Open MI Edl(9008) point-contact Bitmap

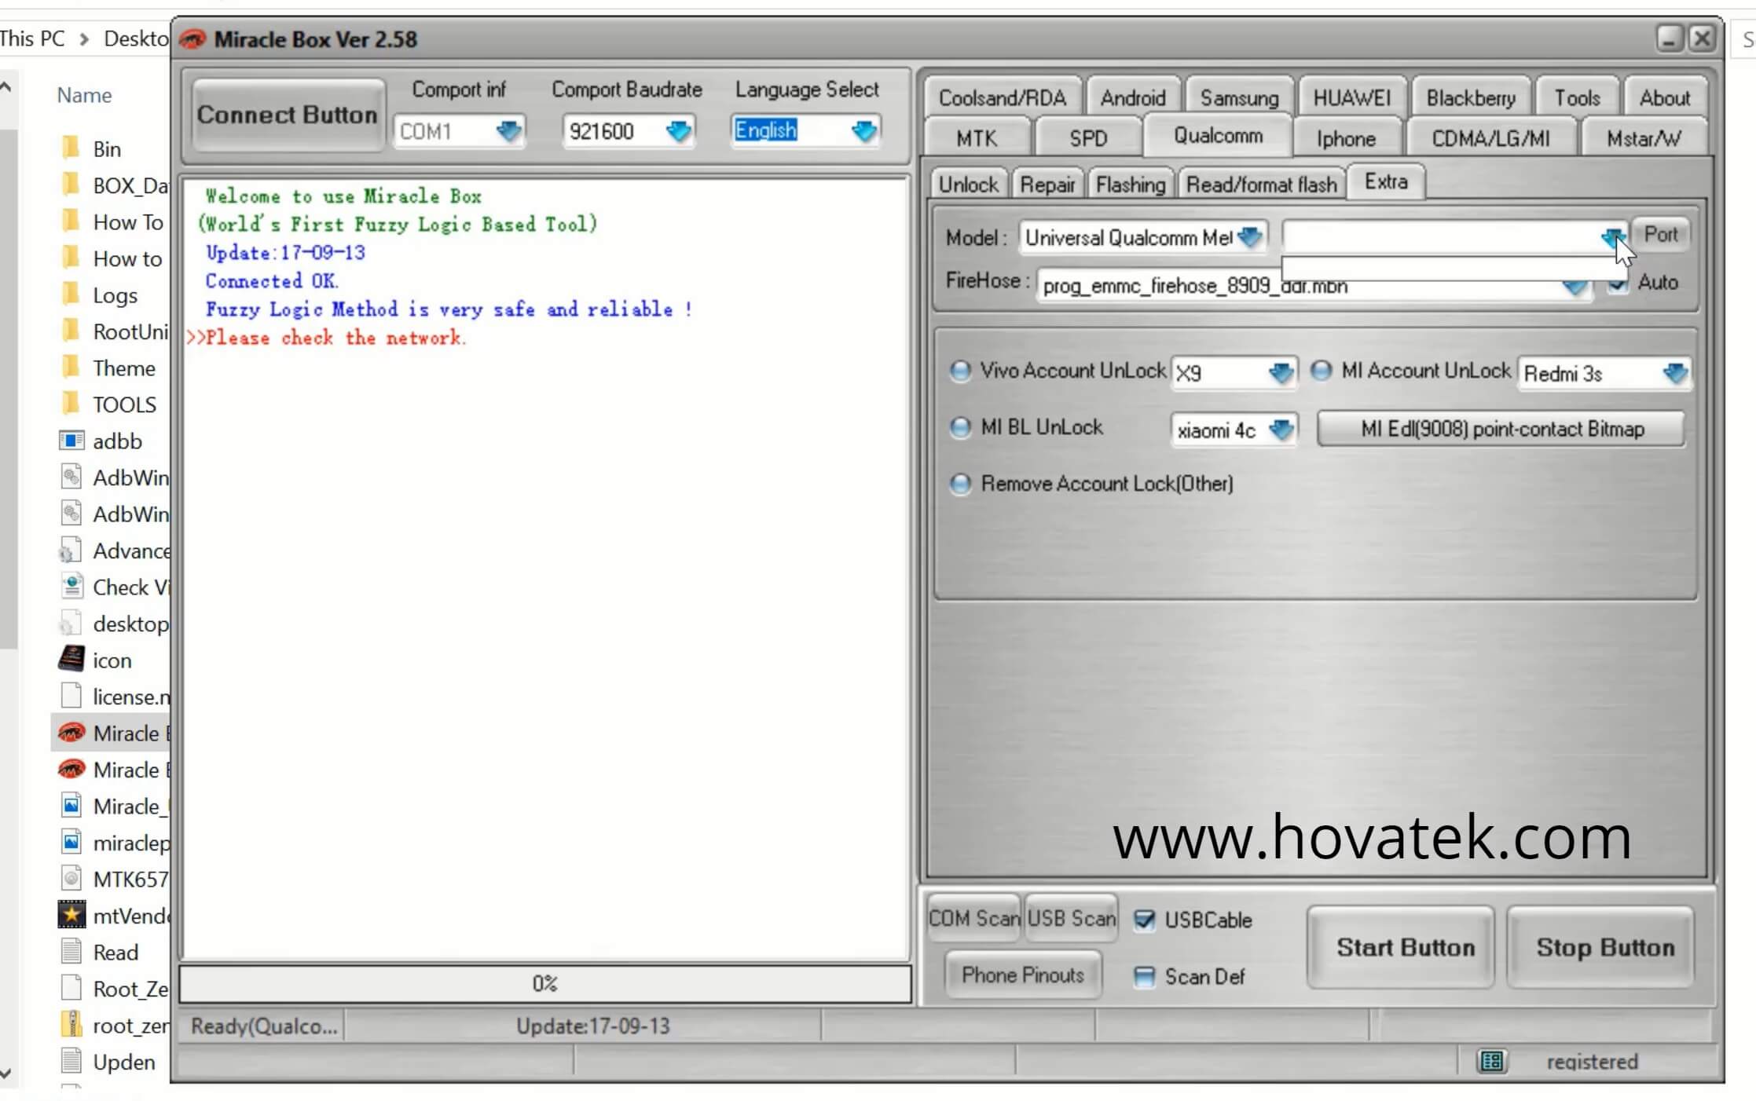(x=1501, y=429)
